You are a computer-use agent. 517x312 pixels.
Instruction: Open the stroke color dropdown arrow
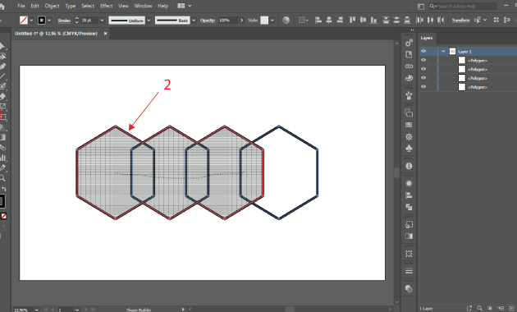(x=49, y=21)
